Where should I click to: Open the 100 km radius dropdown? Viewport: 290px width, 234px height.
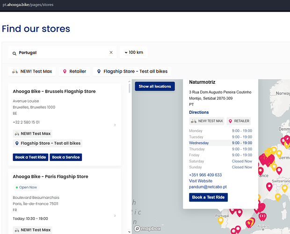pos(133,52)
